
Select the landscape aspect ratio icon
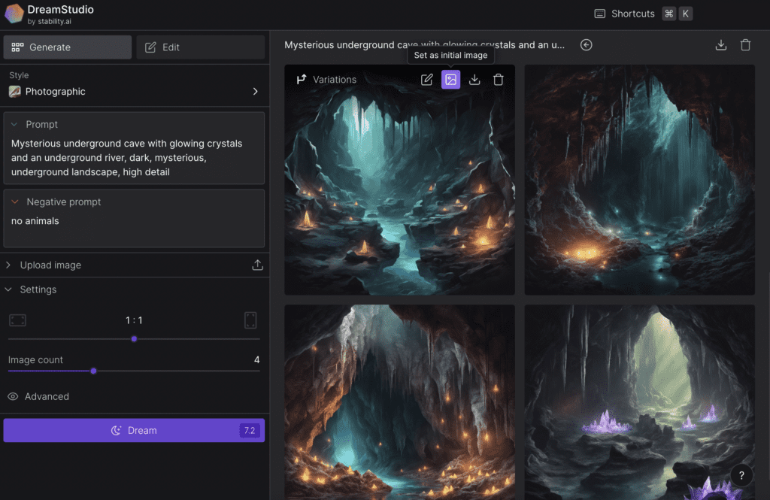pyautogui.click(x=17, y=320)
